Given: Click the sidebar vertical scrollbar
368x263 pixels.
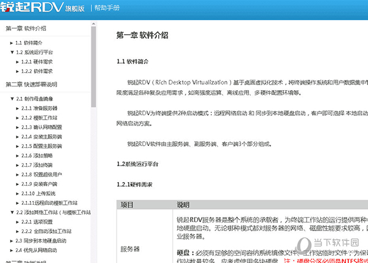Looking at the screenshot, I should click(x=94, y=74).
